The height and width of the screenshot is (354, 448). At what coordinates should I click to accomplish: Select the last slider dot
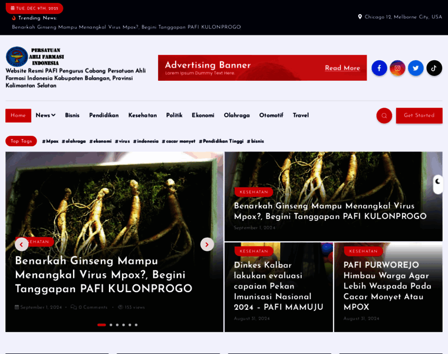click(136, 325)
